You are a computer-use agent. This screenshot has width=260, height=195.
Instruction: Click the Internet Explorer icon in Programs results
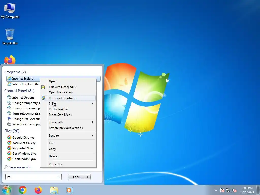pyautogui.click(x=9, y=79)
